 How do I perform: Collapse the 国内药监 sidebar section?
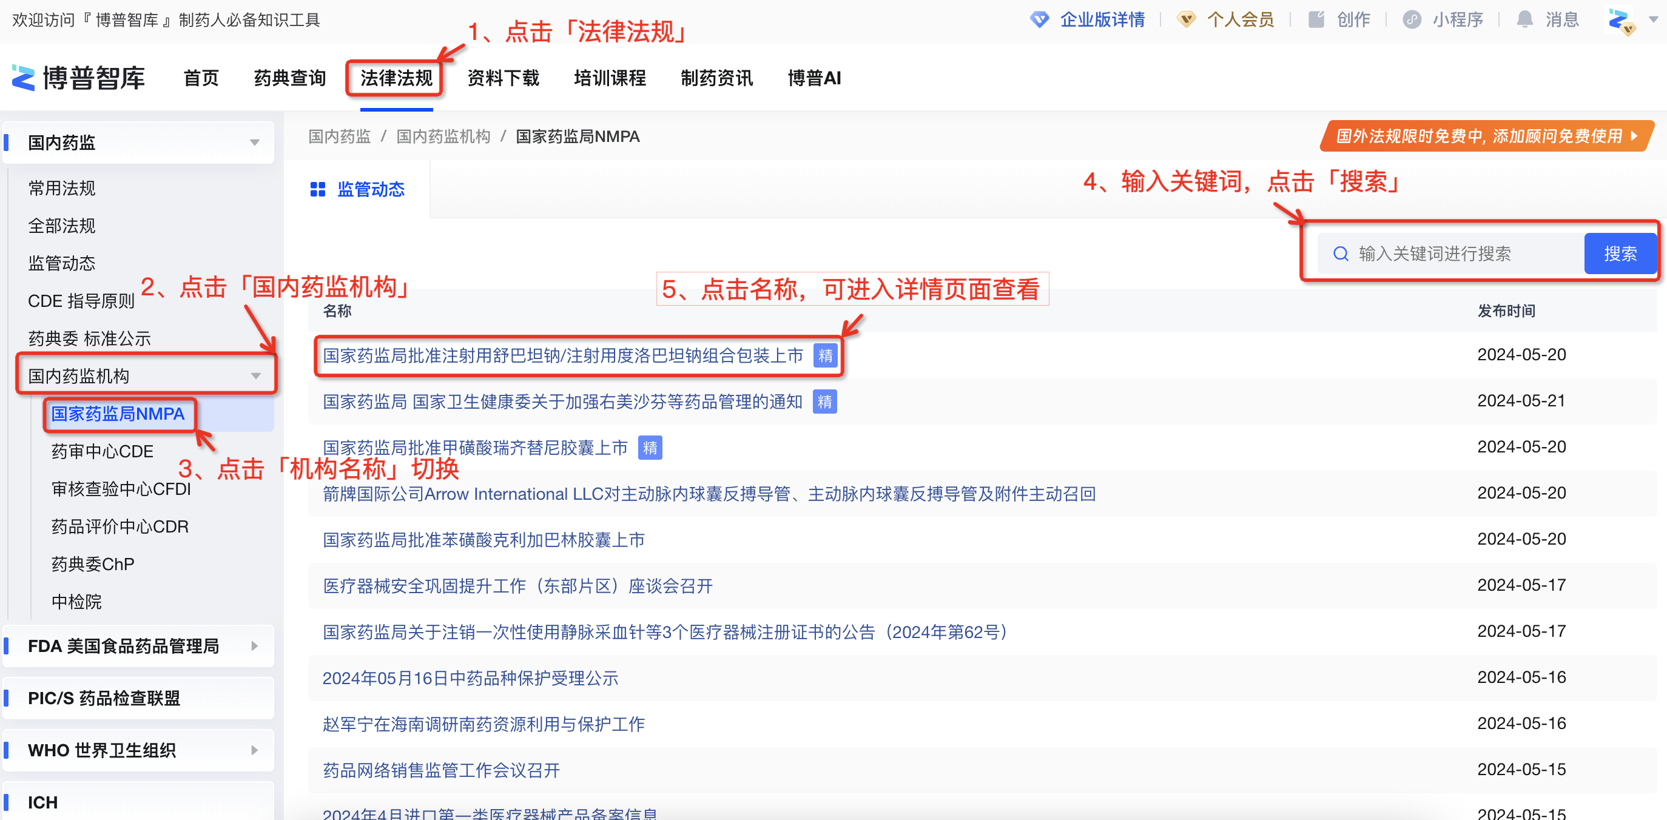click(x=255, y=143)
